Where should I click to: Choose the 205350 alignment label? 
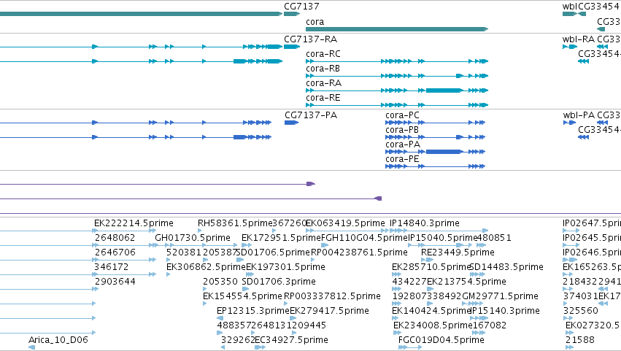[220, 282]
